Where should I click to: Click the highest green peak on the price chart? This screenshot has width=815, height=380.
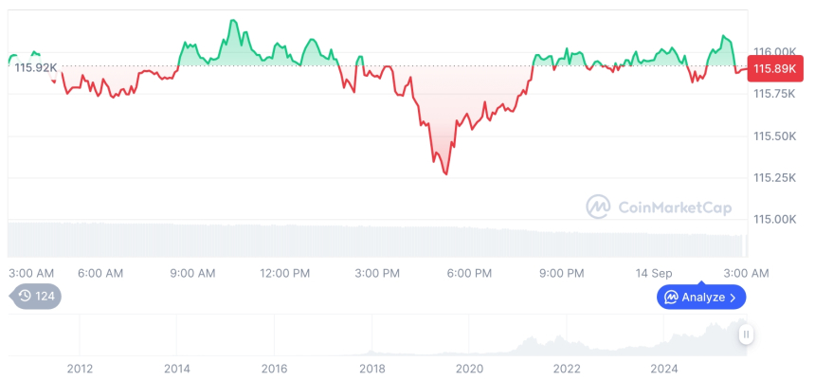click(x=232, y=20)
